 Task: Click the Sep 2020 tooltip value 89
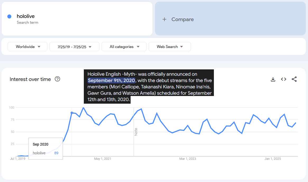[x=56, y=153]
